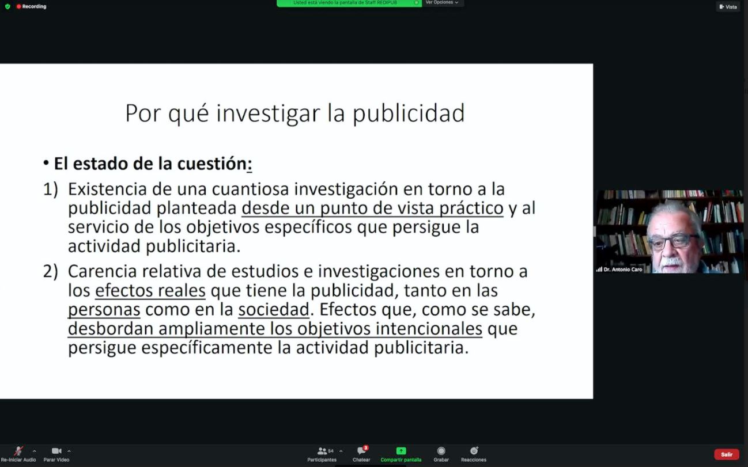Open the Chatear chat panel
Image resolution: width=748 pixels, height=467 pixels.
point(361,451)
